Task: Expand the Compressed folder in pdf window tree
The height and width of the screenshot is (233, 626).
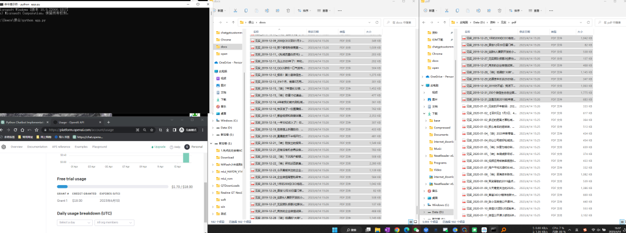Action: [425, 127]
